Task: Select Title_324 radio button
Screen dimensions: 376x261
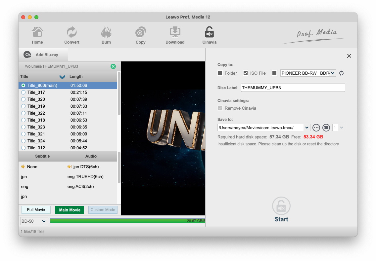Action: 23,141
